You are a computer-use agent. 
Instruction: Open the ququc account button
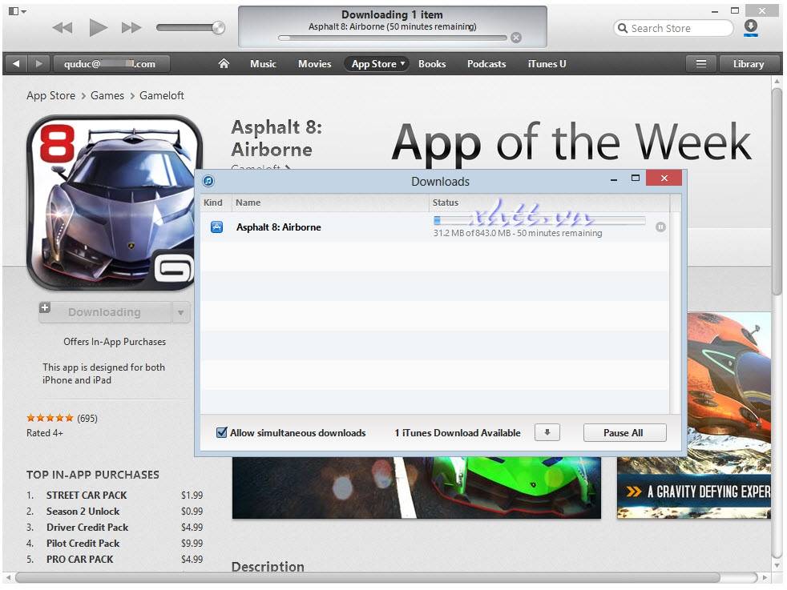[111, 64]
